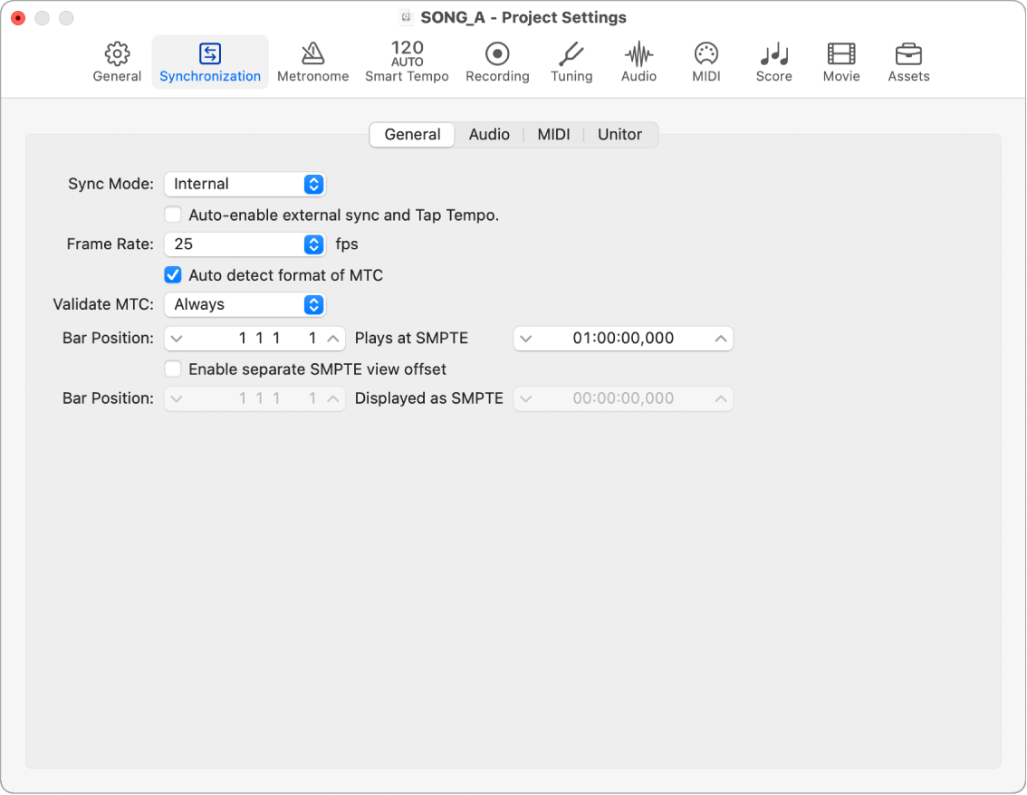
Task: Open the Score settings pane
Action: click(773, 62)
